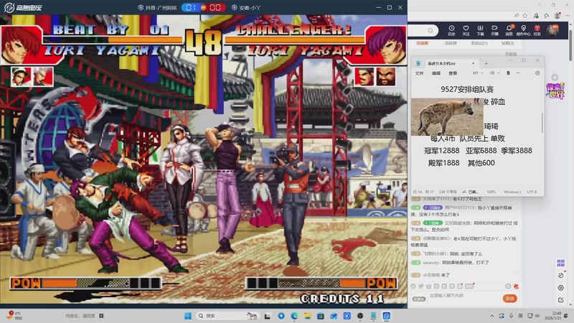Image resolution: width=574 pixels, height=323 pixels.
Task: Open the browser music note extension icon
Action: (x=536, y=15)
